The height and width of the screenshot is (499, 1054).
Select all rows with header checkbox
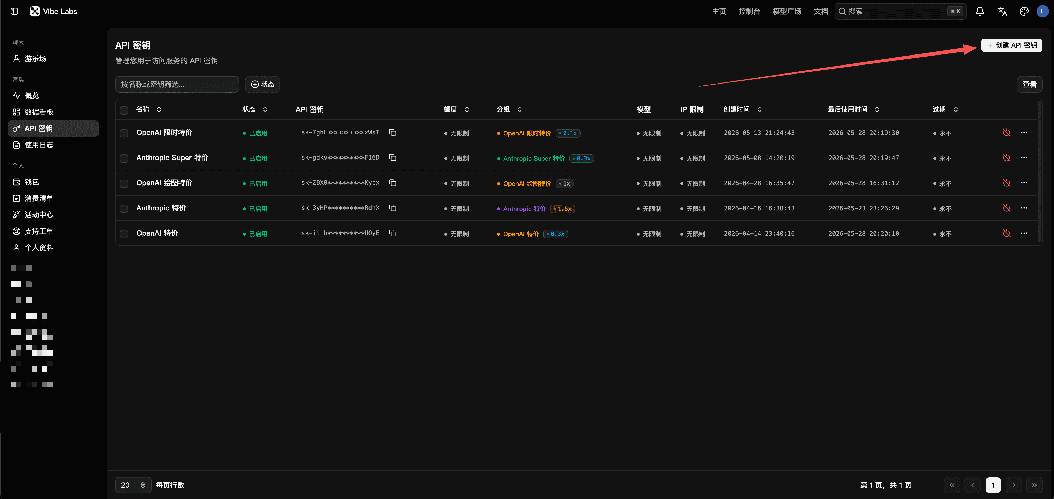[124, 110]
